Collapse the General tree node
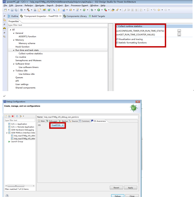Image resolution: width=194 pixels, height=197 pixels. coord(14,33)
